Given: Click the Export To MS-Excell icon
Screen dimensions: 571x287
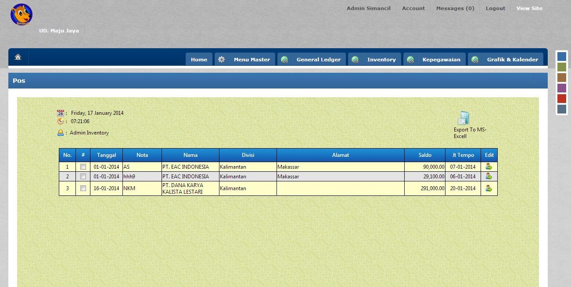Looking at the screenshot, I should (463, 117).
